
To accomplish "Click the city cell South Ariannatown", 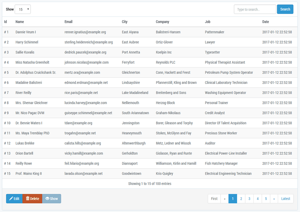I will coord(135,113).
